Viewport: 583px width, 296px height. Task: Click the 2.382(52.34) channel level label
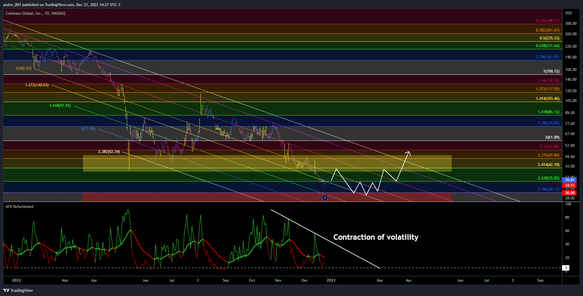point(109,152)
